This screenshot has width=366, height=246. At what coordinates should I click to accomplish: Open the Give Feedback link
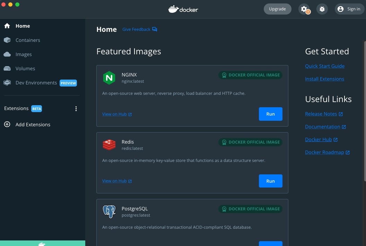[140, 29]
